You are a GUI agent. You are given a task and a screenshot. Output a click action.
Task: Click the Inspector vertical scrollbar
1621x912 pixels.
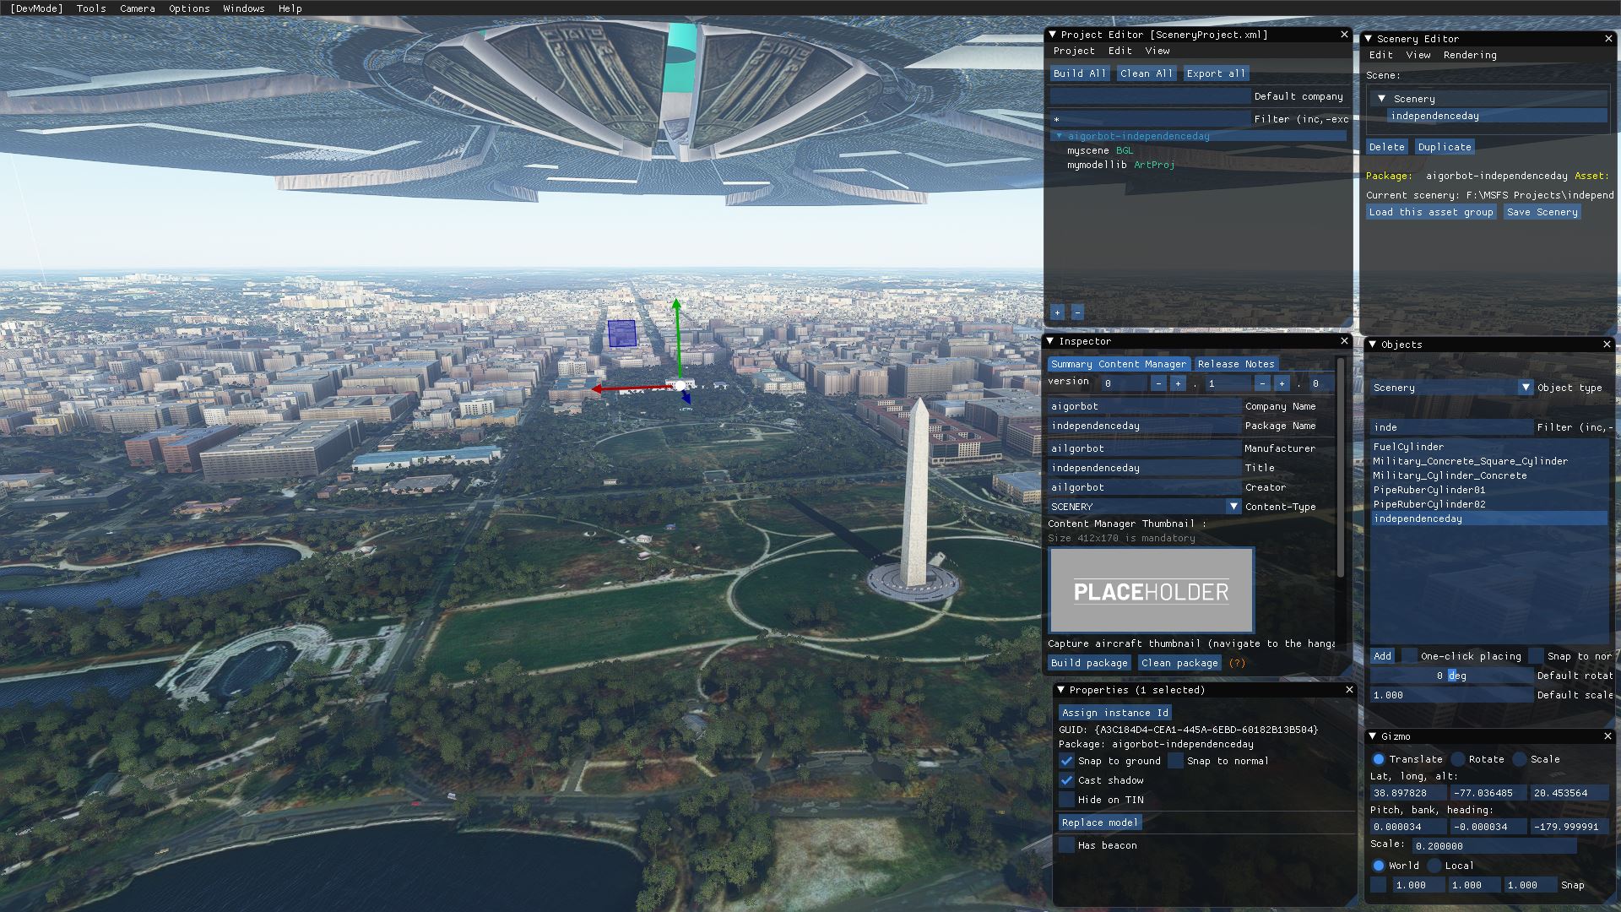point(1340,469)
